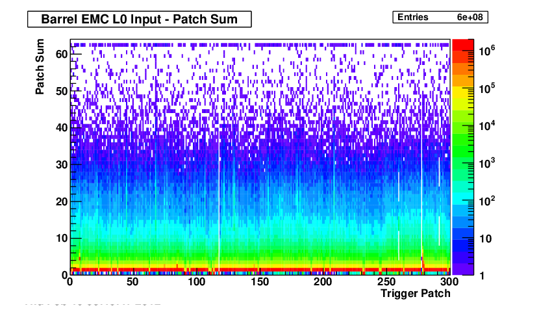Image resolution: width=552 pixels, height=336 pixels.
Task: Click x-axis label 300
Action: point(449,282)
